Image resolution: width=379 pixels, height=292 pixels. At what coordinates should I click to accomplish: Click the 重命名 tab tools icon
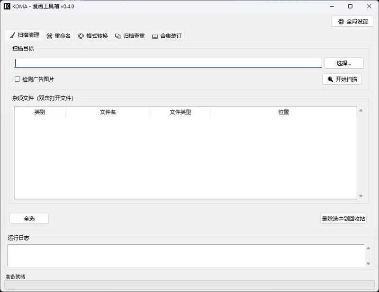[49, 36]
